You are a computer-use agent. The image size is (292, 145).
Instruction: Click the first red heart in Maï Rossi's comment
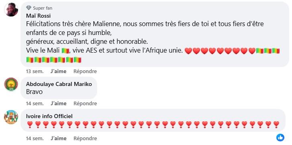188,51
